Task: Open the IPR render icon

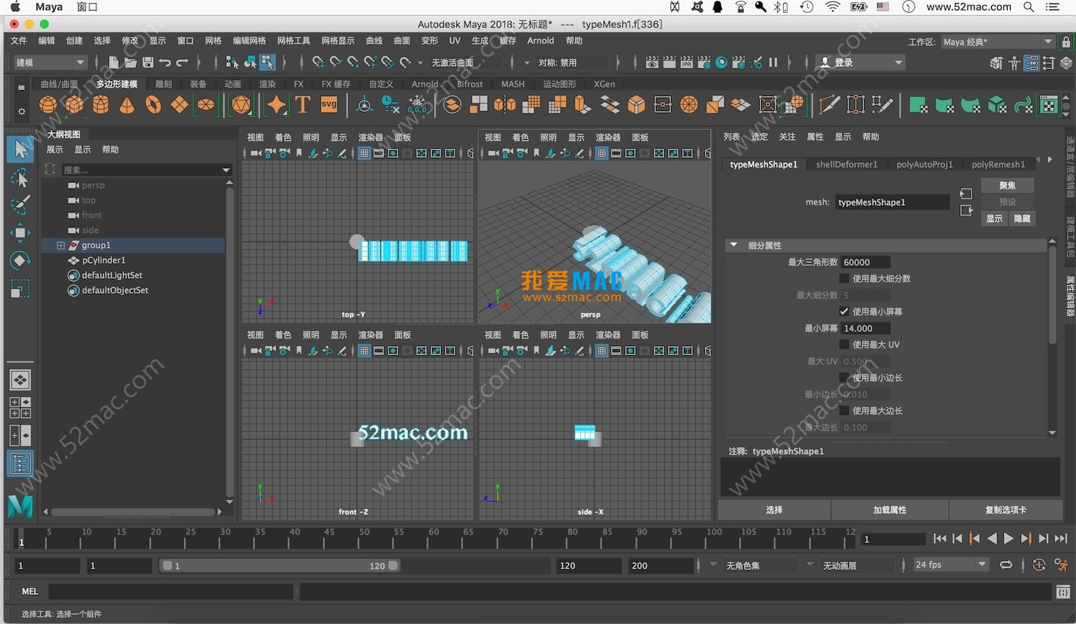Action: point(687,62)
